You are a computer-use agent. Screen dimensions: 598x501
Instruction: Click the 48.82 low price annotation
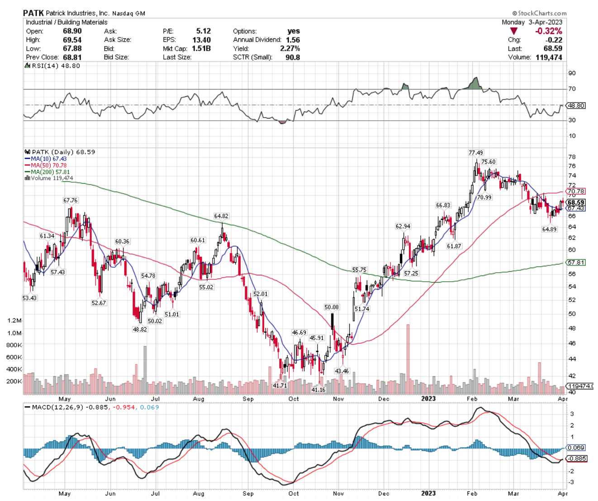[140, 329]
